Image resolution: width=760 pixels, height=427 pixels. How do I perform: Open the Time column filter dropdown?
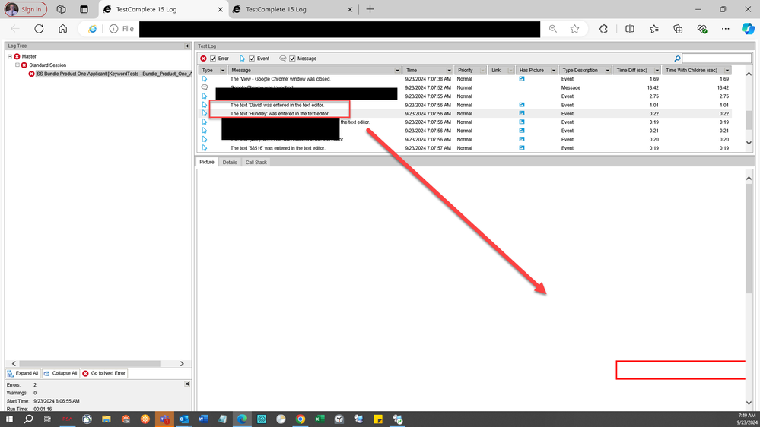click(x=449, y=70)
